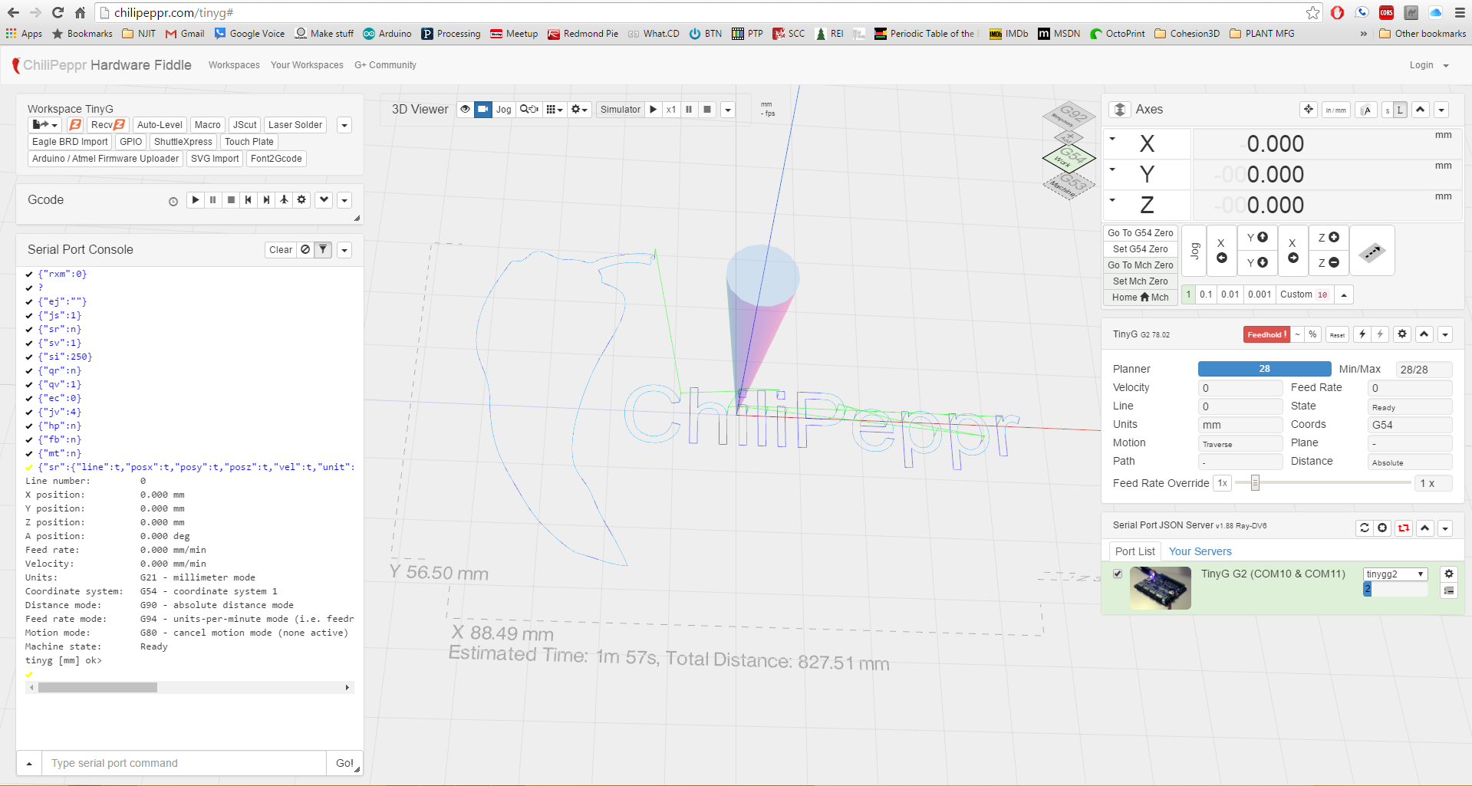Uncheck the TinyG G2 port checkbox

[1118, 574]
